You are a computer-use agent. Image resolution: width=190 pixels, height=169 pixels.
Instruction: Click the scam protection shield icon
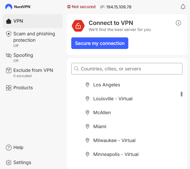coord(9,34)
